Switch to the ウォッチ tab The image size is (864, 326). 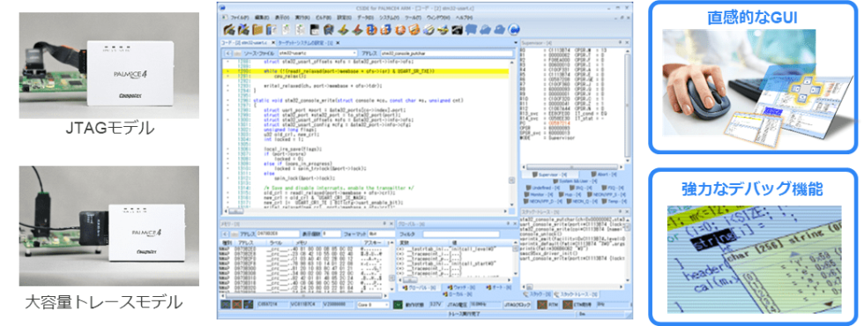[x=461, y=287]
